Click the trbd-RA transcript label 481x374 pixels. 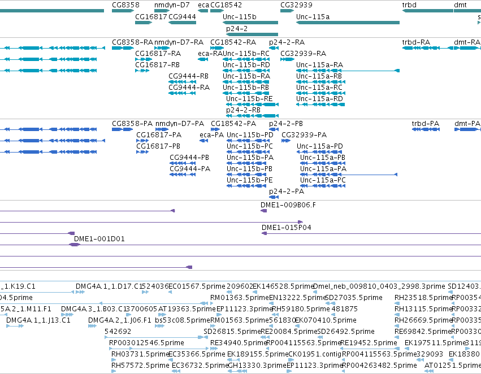416,42
